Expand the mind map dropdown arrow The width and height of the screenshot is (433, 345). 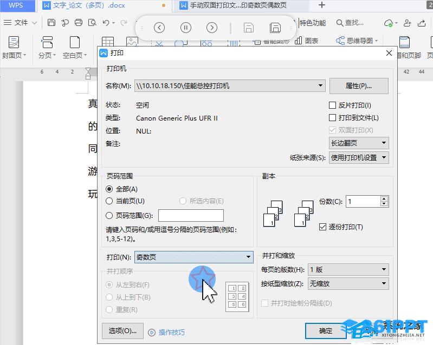coord(376,41)
